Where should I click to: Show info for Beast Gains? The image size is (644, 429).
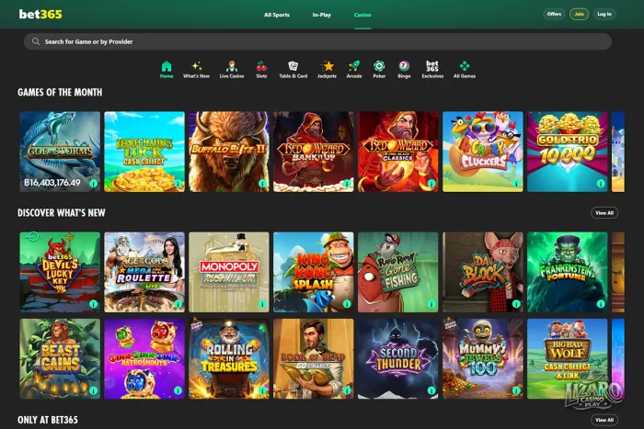click(94, 390)
